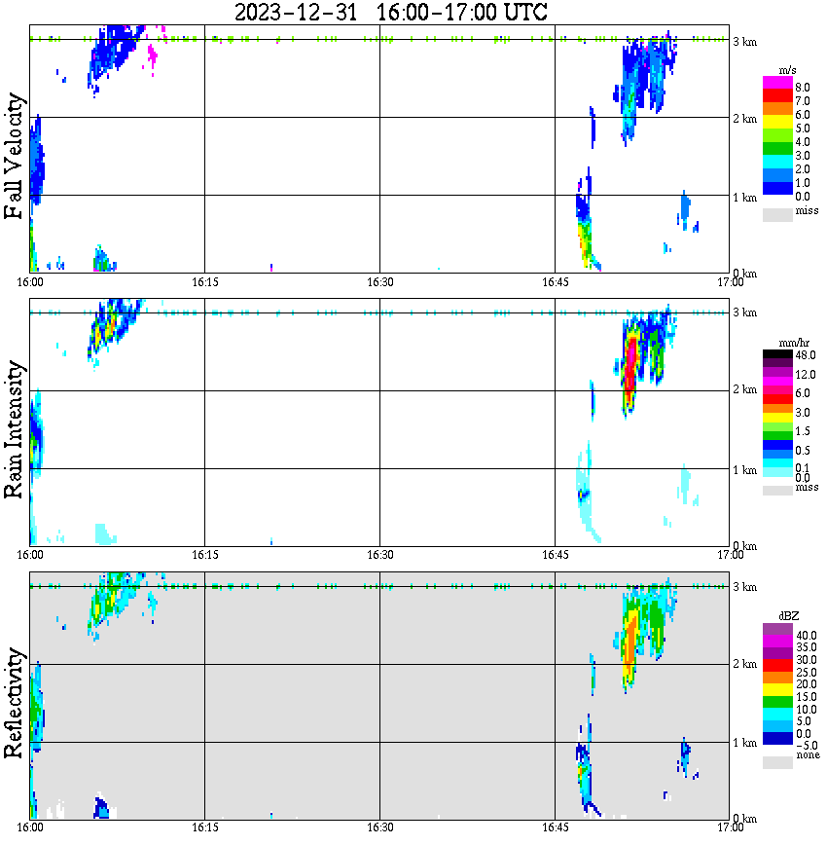Viewport: 827px width, 845px height.
Task: Select the pink 6.0 mm/hr legend swatch
Action: (x=777, y=390)
